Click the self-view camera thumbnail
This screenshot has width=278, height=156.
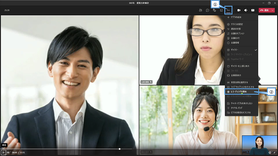pos(259,145)
